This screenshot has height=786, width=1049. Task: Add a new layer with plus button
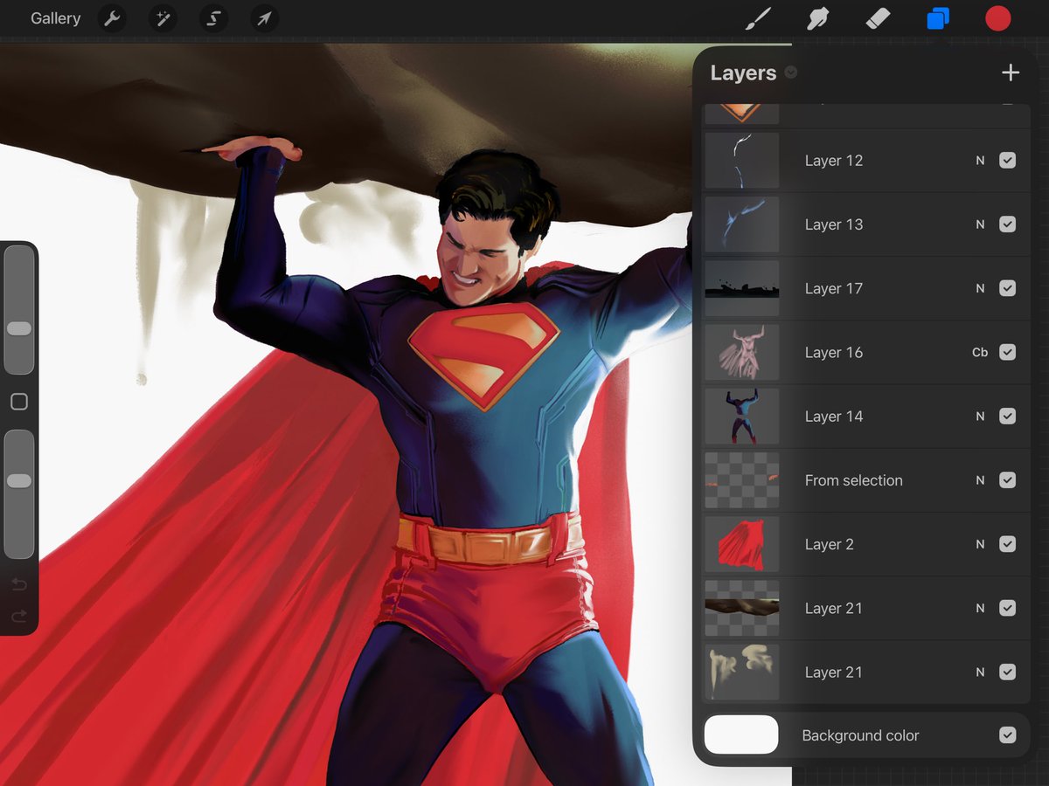(x=1011, y=72)
